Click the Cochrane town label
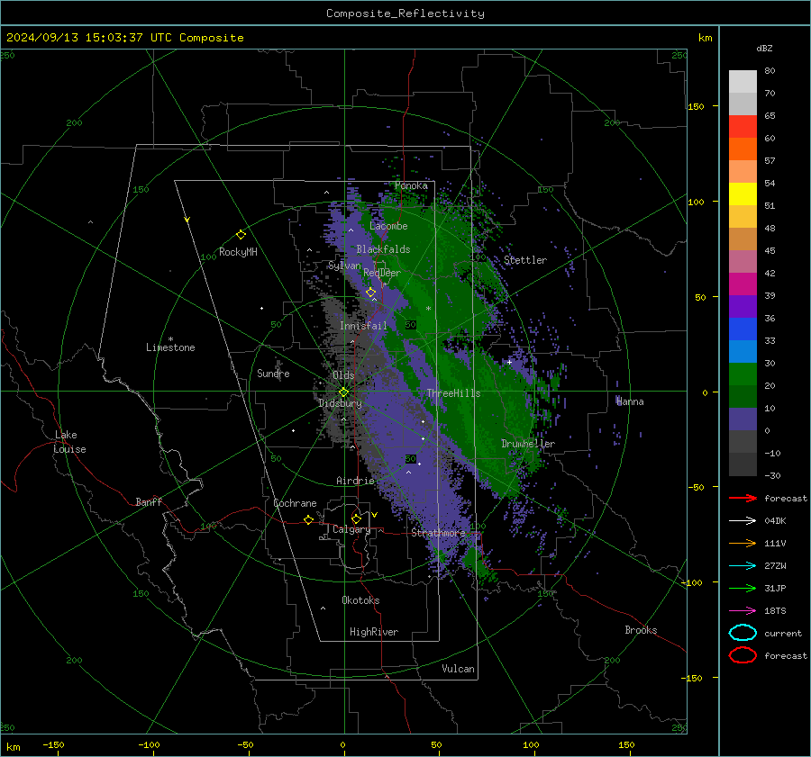 tap(295, 503)
